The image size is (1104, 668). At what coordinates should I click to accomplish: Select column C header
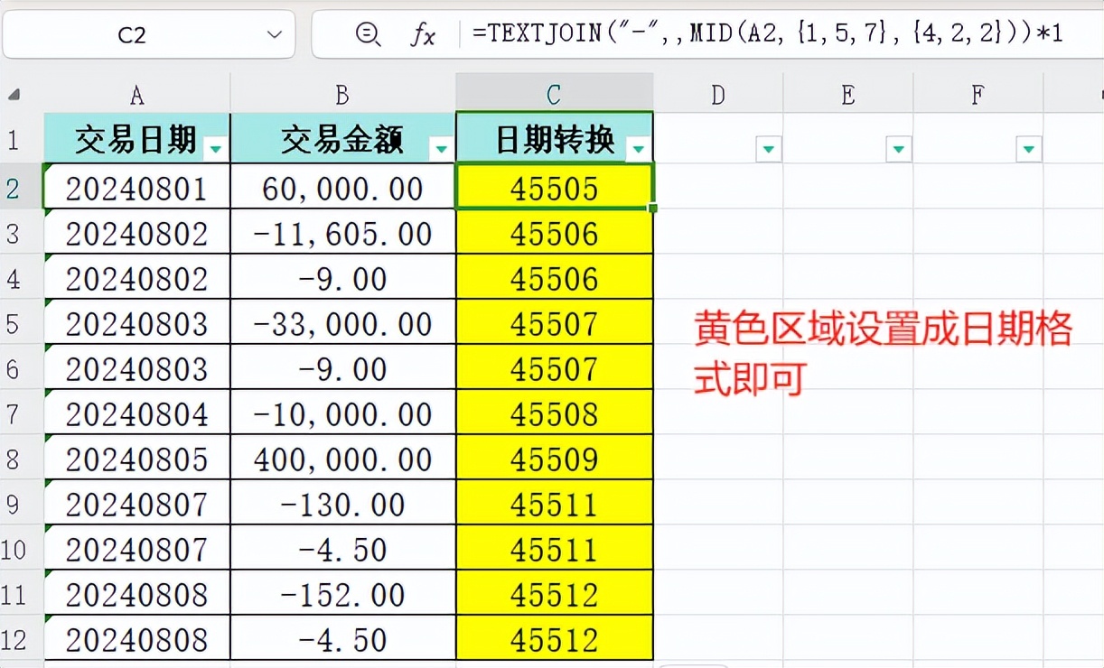(x=555, y=94)
